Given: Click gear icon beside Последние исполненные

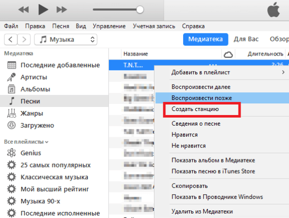Looking at the screenshot, I should 12,213.
